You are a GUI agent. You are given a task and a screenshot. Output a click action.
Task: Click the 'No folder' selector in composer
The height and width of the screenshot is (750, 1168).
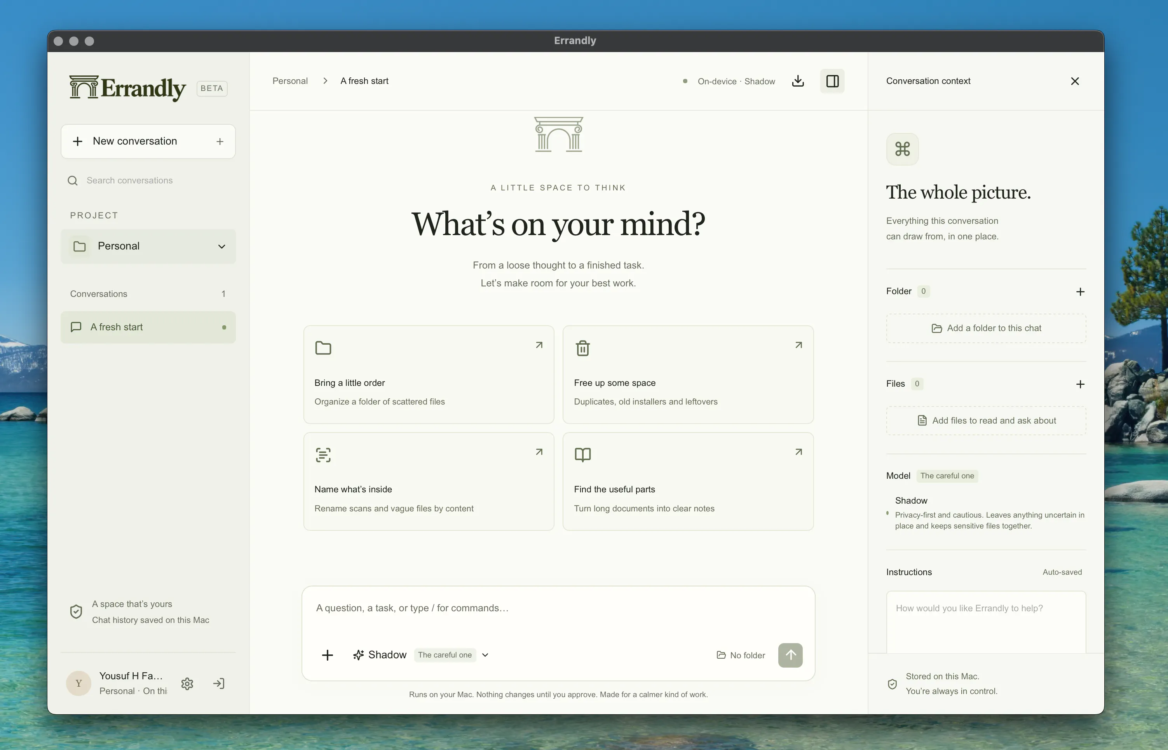741,656
